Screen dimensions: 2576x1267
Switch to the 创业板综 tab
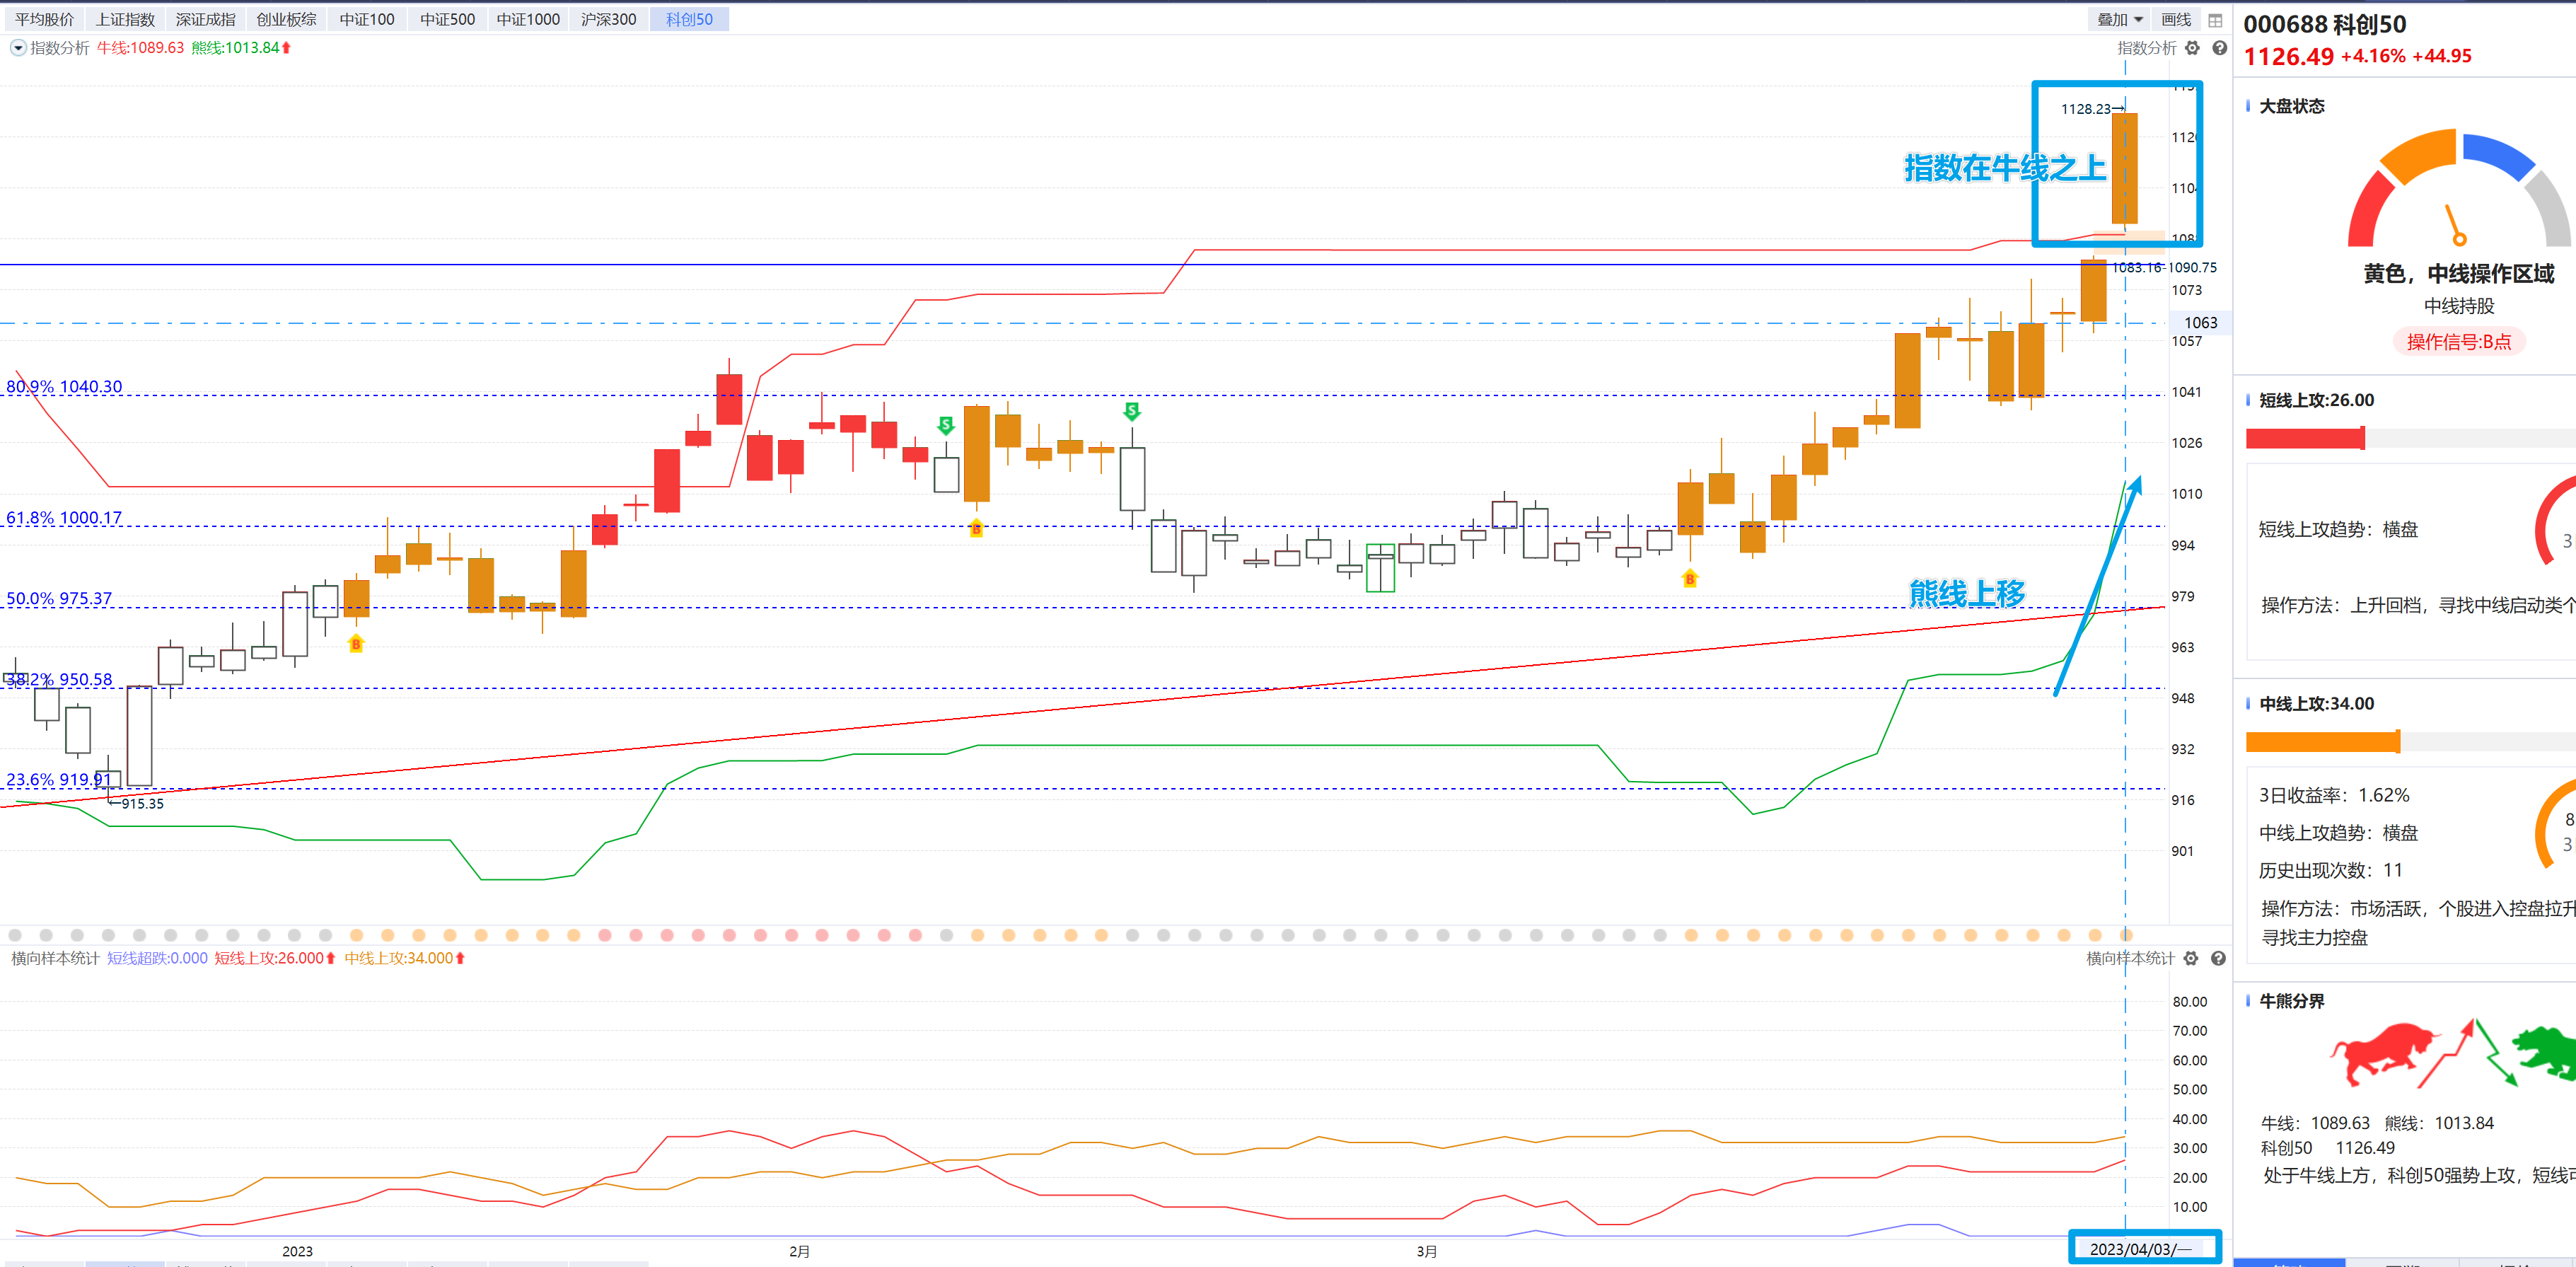tap(286, 19)
